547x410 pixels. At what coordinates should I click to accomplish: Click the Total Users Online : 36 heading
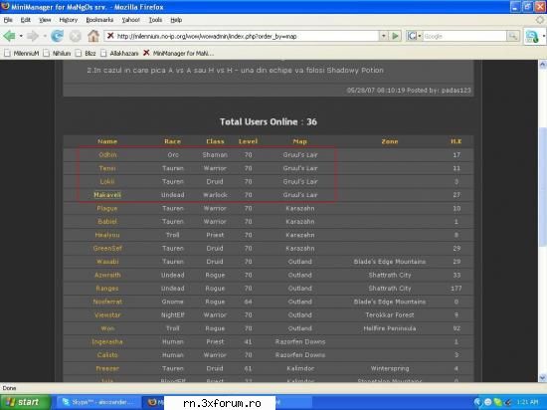point(269,121)
